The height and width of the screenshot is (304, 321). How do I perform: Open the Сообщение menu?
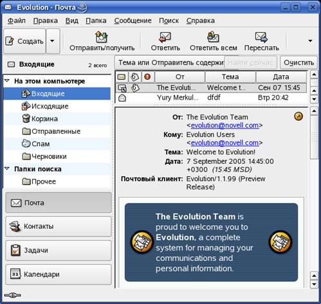click(133, 21)
